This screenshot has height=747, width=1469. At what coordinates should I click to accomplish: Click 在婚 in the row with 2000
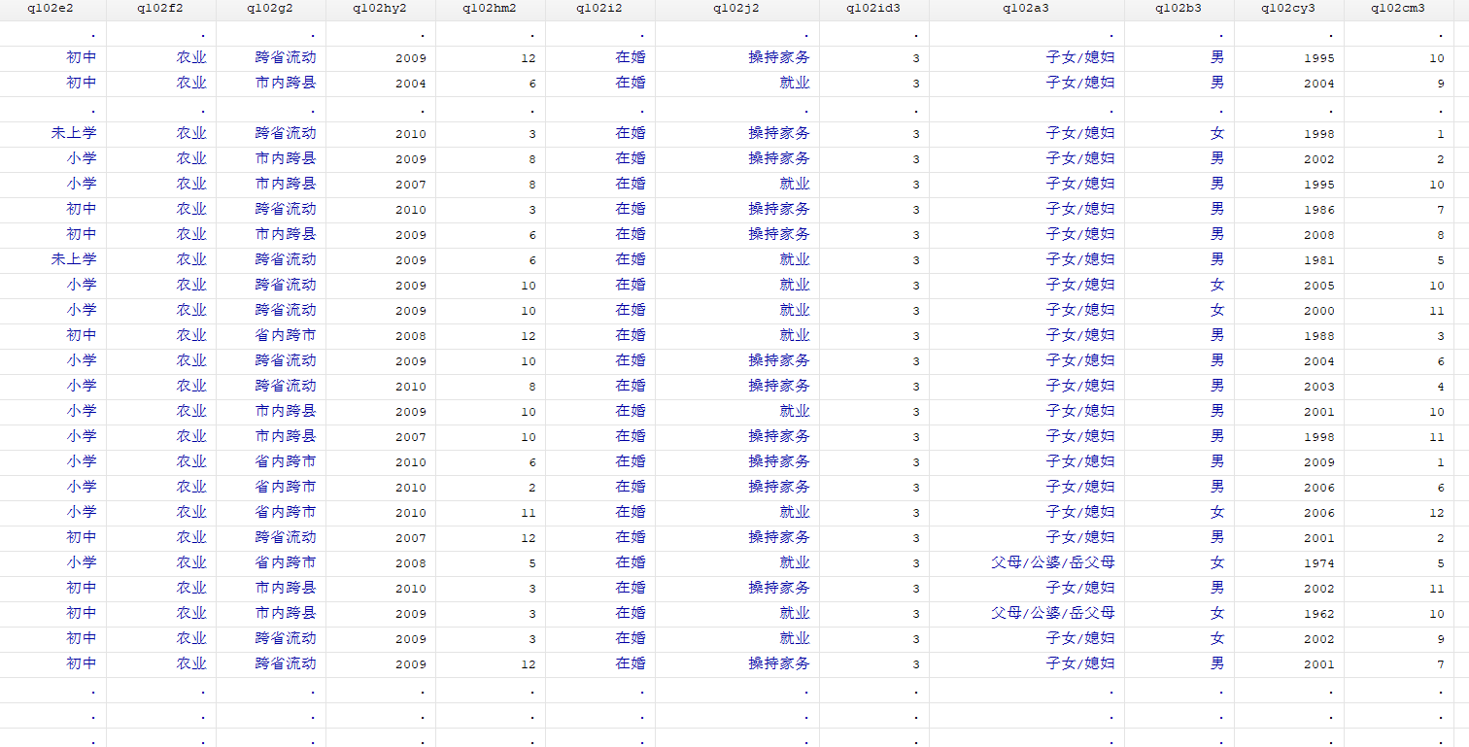tap(631, 310)
